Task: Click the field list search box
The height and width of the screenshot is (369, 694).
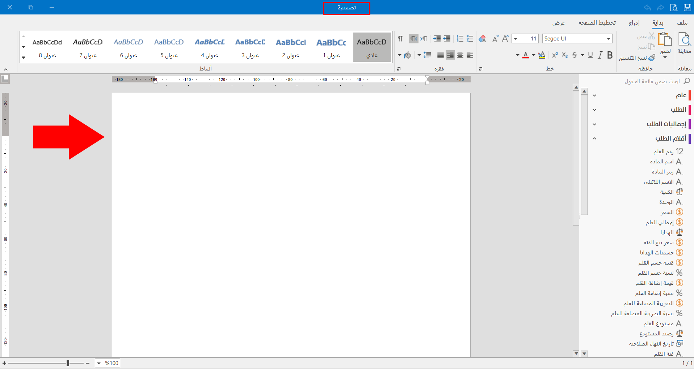Action: pos(652,81)
